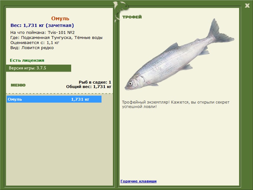The width and height of the screenshot is (253, 190).
Task: Click the location line Подкаменная Тунгуска
Action: pos(56,38)
